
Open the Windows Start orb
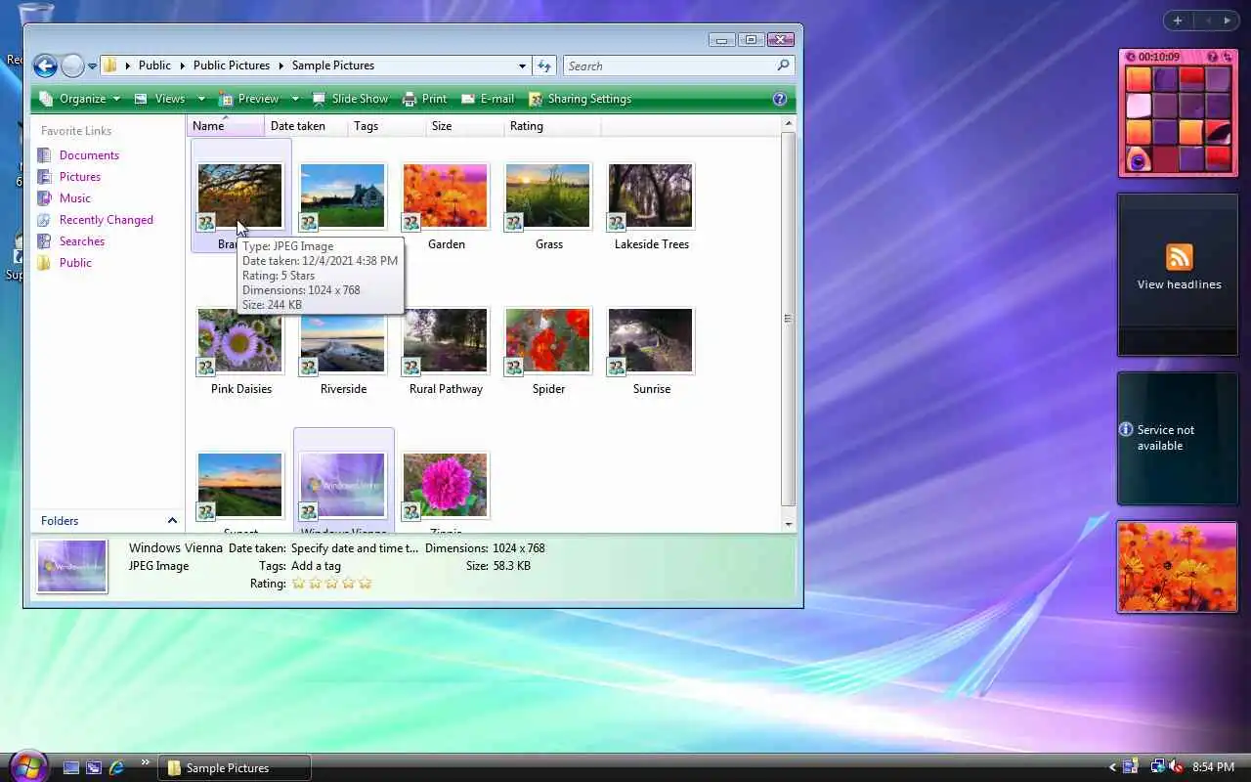[x=27, y=765]
